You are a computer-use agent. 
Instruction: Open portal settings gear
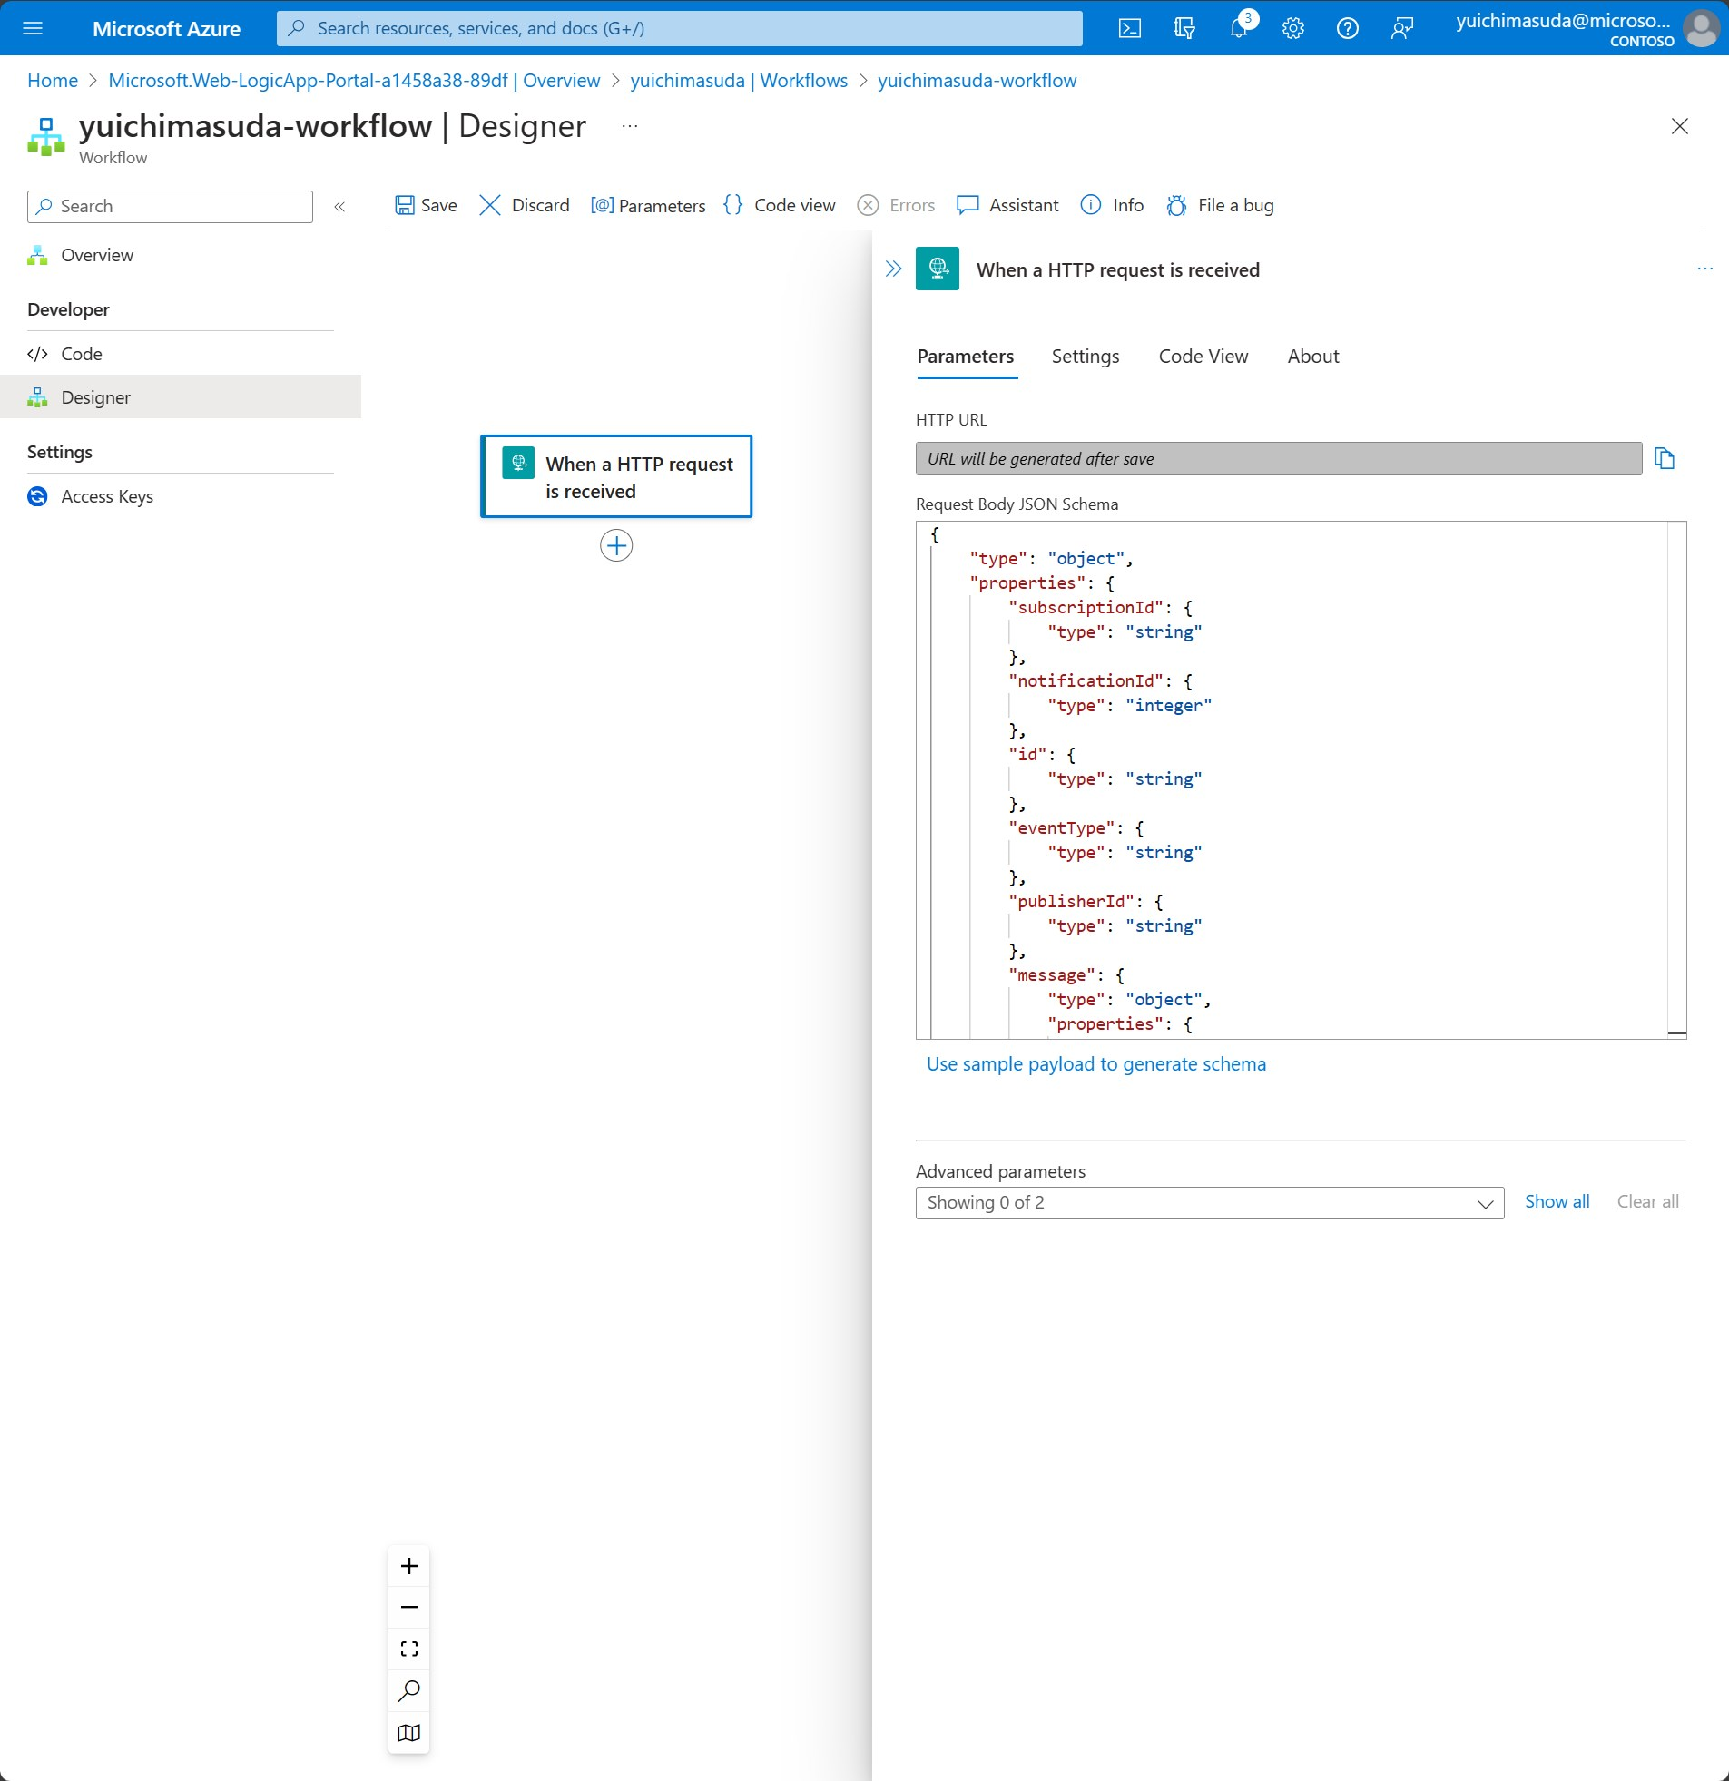(x=1293, y=28)
